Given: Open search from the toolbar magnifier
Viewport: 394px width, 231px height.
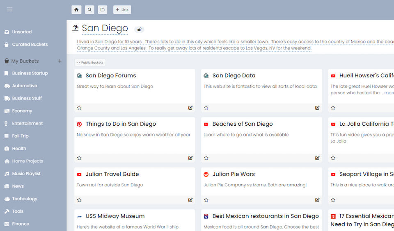Looking at the screenshot, I should click(89, 9).
